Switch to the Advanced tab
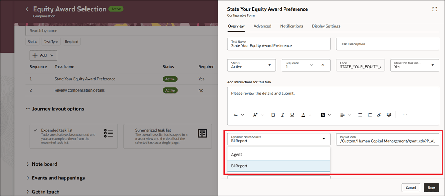This screenshot has width=445, height=196. click(262, 26)
